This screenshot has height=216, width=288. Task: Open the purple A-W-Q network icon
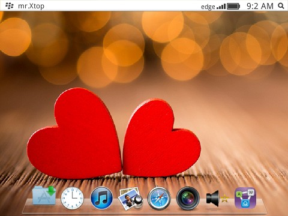(245, 198)
